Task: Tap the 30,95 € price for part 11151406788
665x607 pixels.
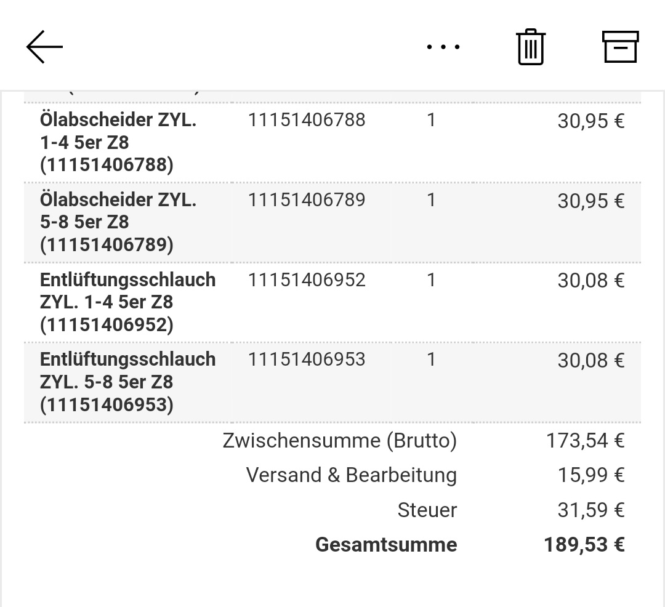Action: (590, 121)
